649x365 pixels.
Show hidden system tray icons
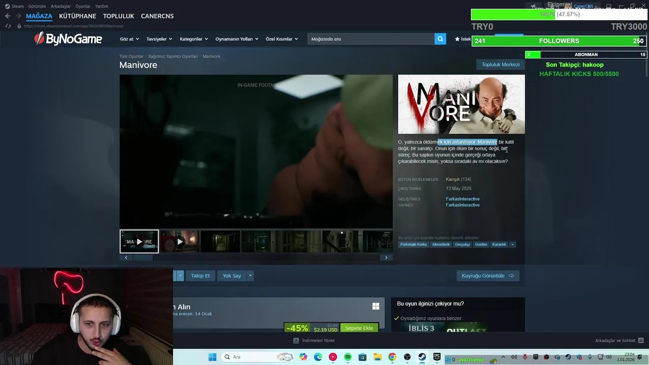pos(504,357)
